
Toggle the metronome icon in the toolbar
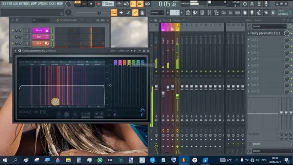(x=119, y=4)
